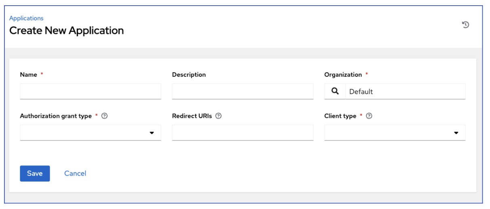
Task: Click the Name field label
Action: [x=28, y=75]
